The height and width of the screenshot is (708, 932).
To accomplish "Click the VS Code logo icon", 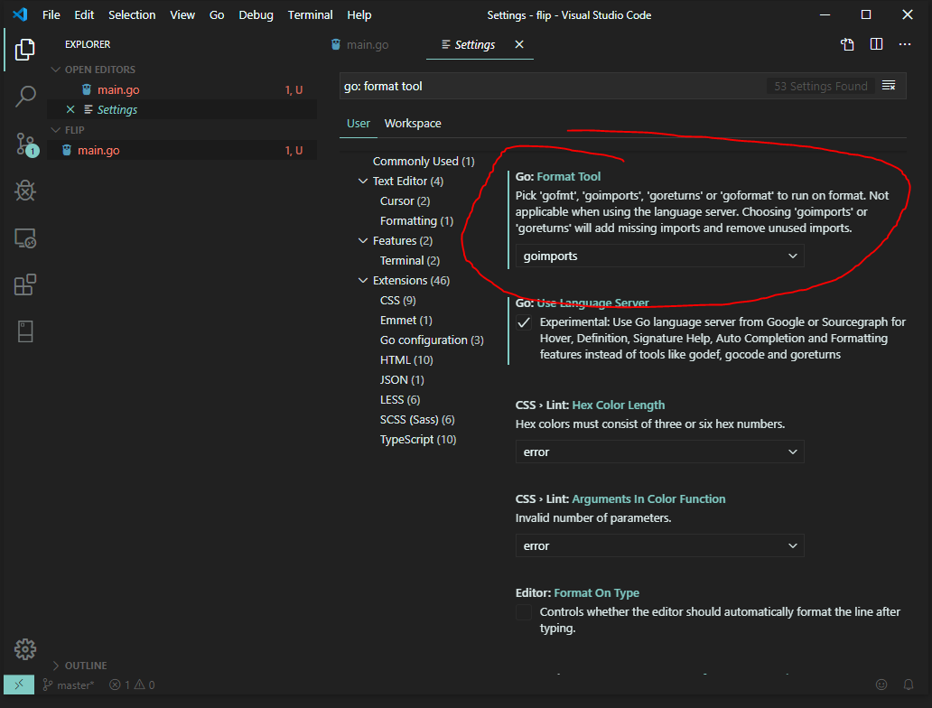I will [20, 14].
